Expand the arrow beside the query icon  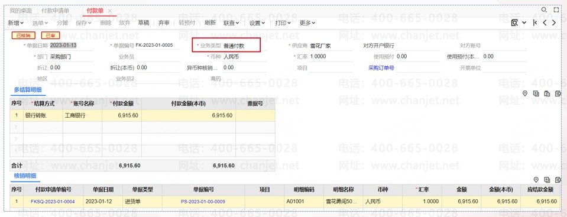524,23
